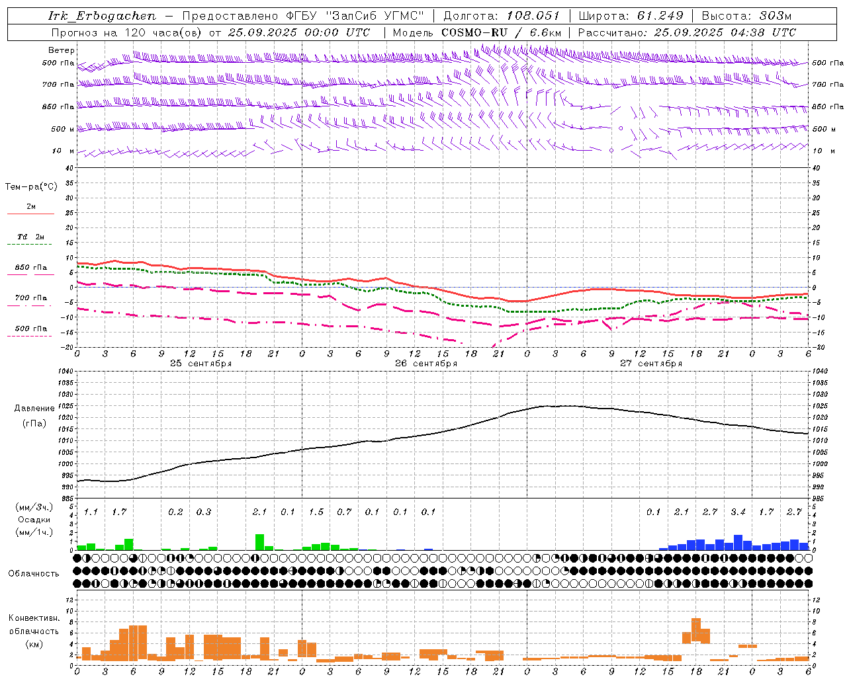Click the "26 сентября" date label
Screen dimensions: 847x677
(425, 364)
